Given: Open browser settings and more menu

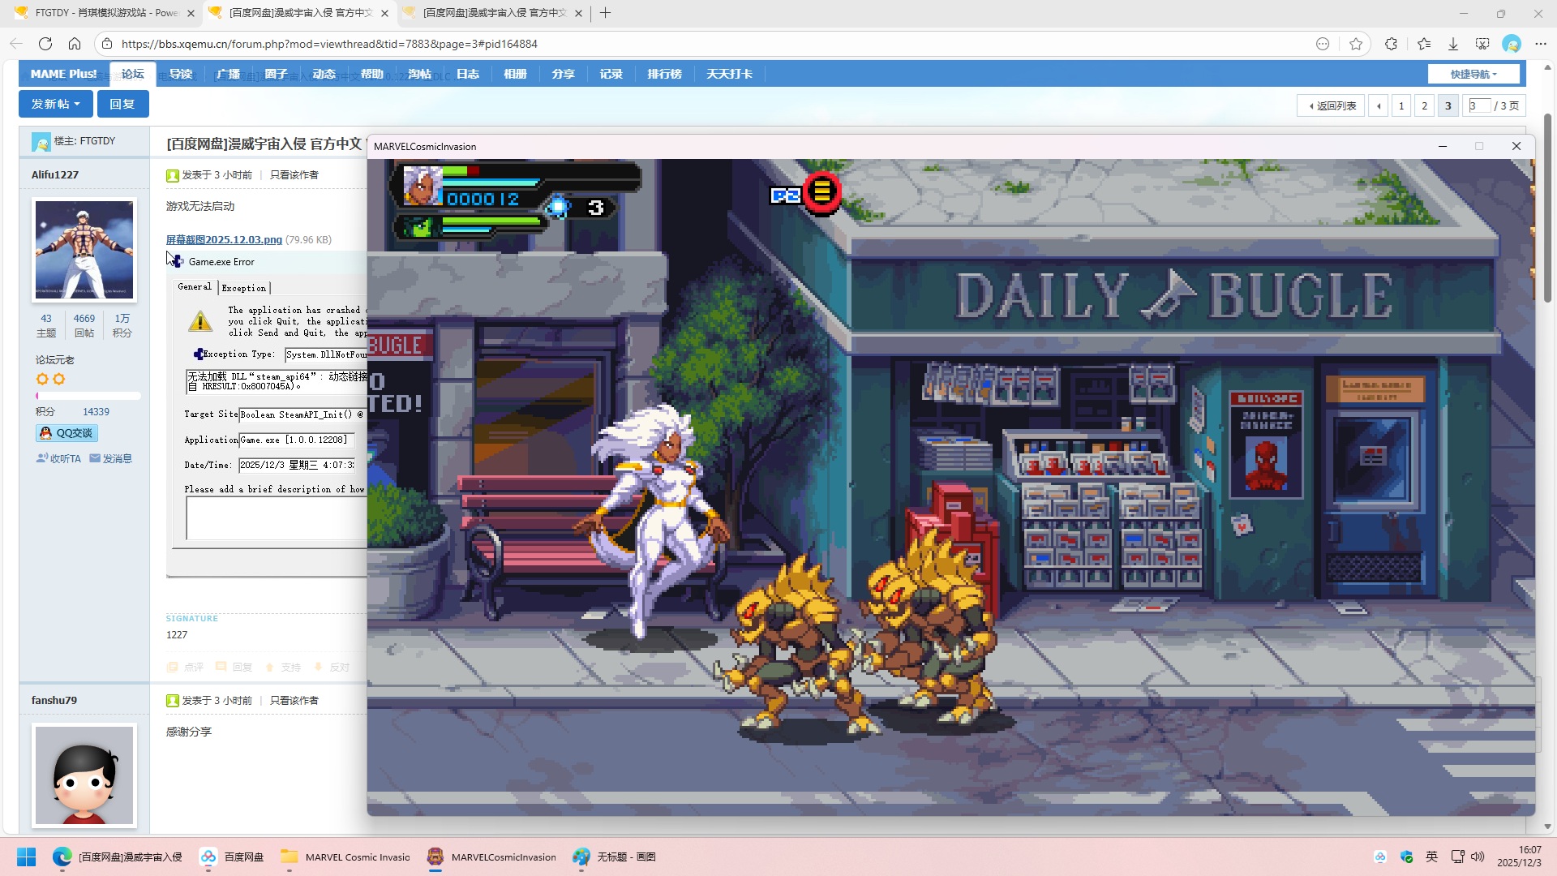Looking at the screenshot, I should coord(1540,44).
